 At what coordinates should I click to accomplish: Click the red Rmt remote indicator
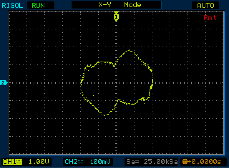[210, 18]
